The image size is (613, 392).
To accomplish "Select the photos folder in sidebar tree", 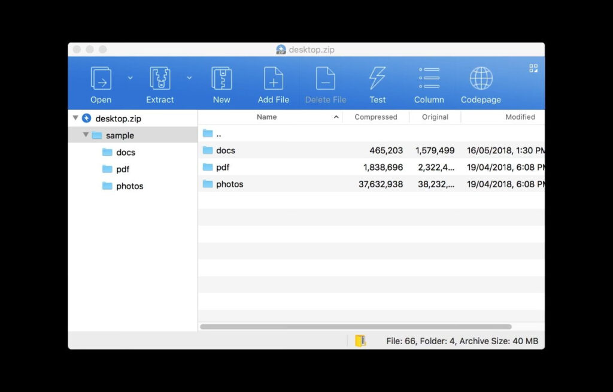I will pos(129,186).
